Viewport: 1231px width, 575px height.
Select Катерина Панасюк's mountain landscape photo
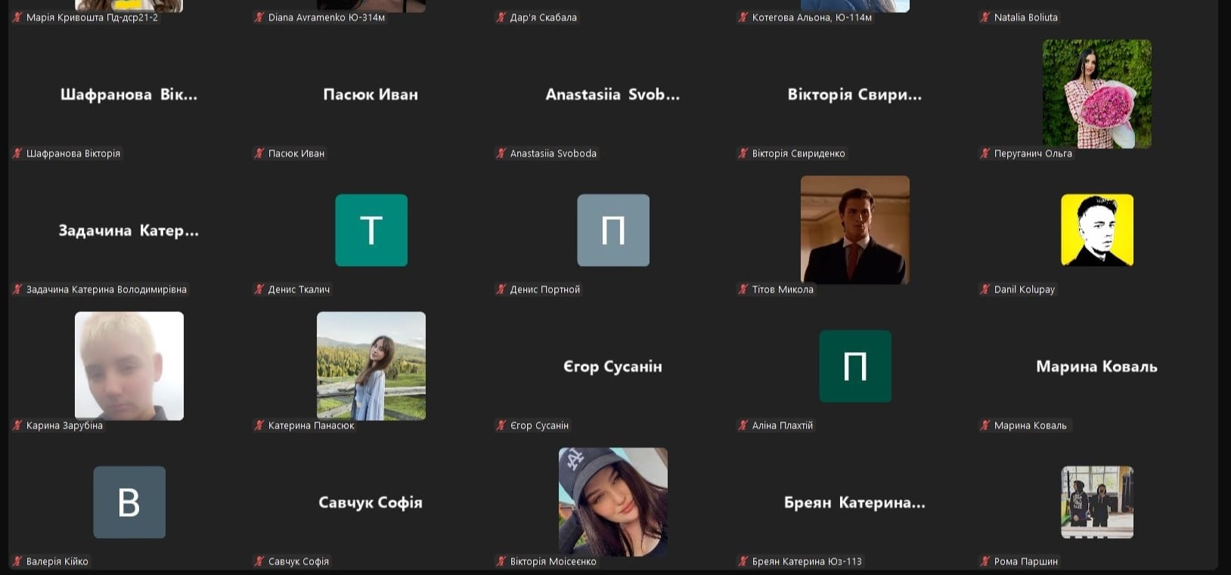(371, 366)
